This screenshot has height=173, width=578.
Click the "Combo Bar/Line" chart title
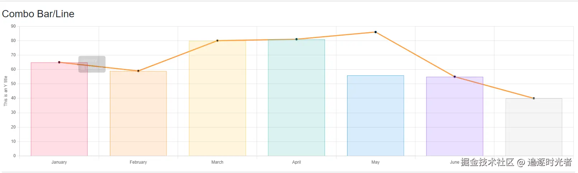(x=38, y=14)
